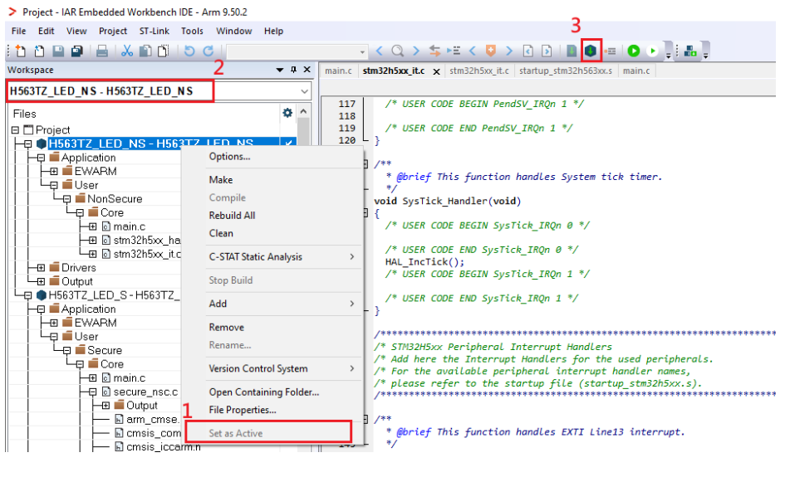Click the Cut scissors icon
The width and height of the screenshot is (785, 477).
127,51
